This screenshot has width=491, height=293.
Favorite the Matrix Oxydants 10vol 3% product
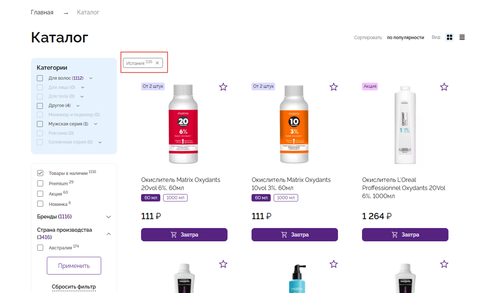[x=334, y=87]
